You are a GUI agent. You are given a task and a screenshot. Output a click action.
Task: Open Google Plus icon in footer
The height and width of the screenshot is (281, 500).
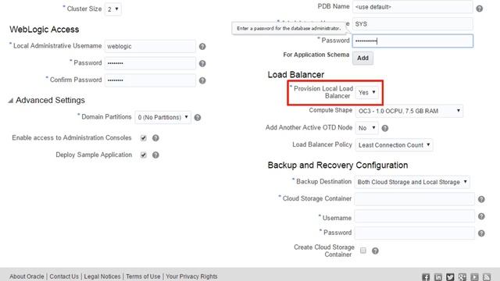[x=462, y=277]
